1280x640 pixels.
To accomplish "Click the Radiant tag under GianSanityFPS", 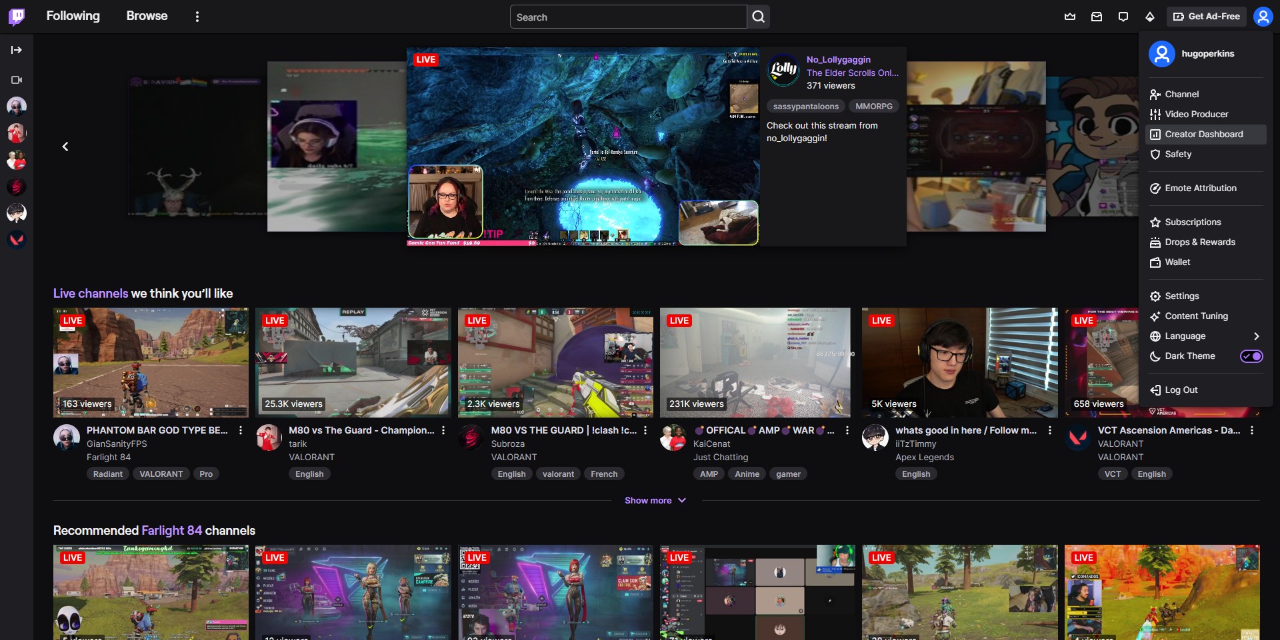I will click(108, 474).
